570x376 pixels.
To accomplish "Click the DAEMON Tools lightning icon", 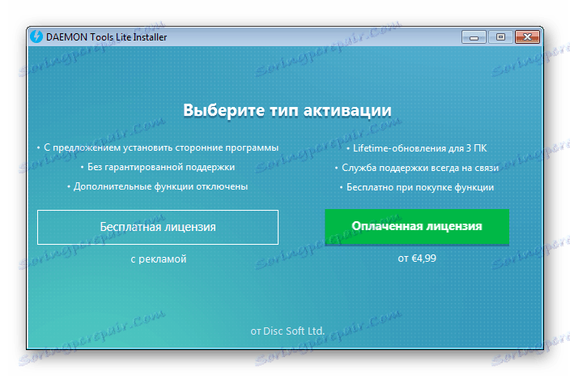I will click(36, 36).
